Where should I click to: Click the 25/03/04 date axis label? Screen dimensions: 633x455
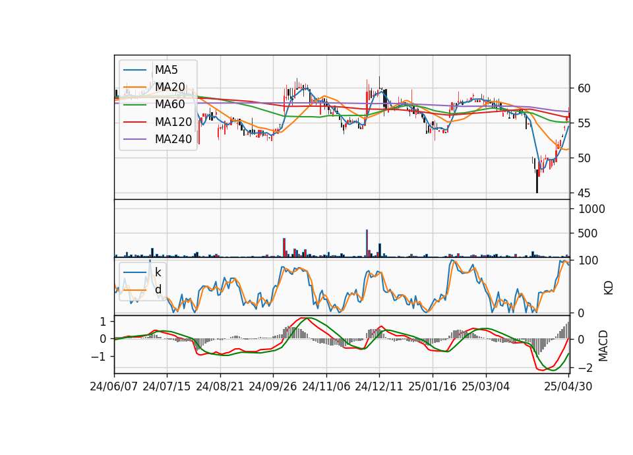486,386
